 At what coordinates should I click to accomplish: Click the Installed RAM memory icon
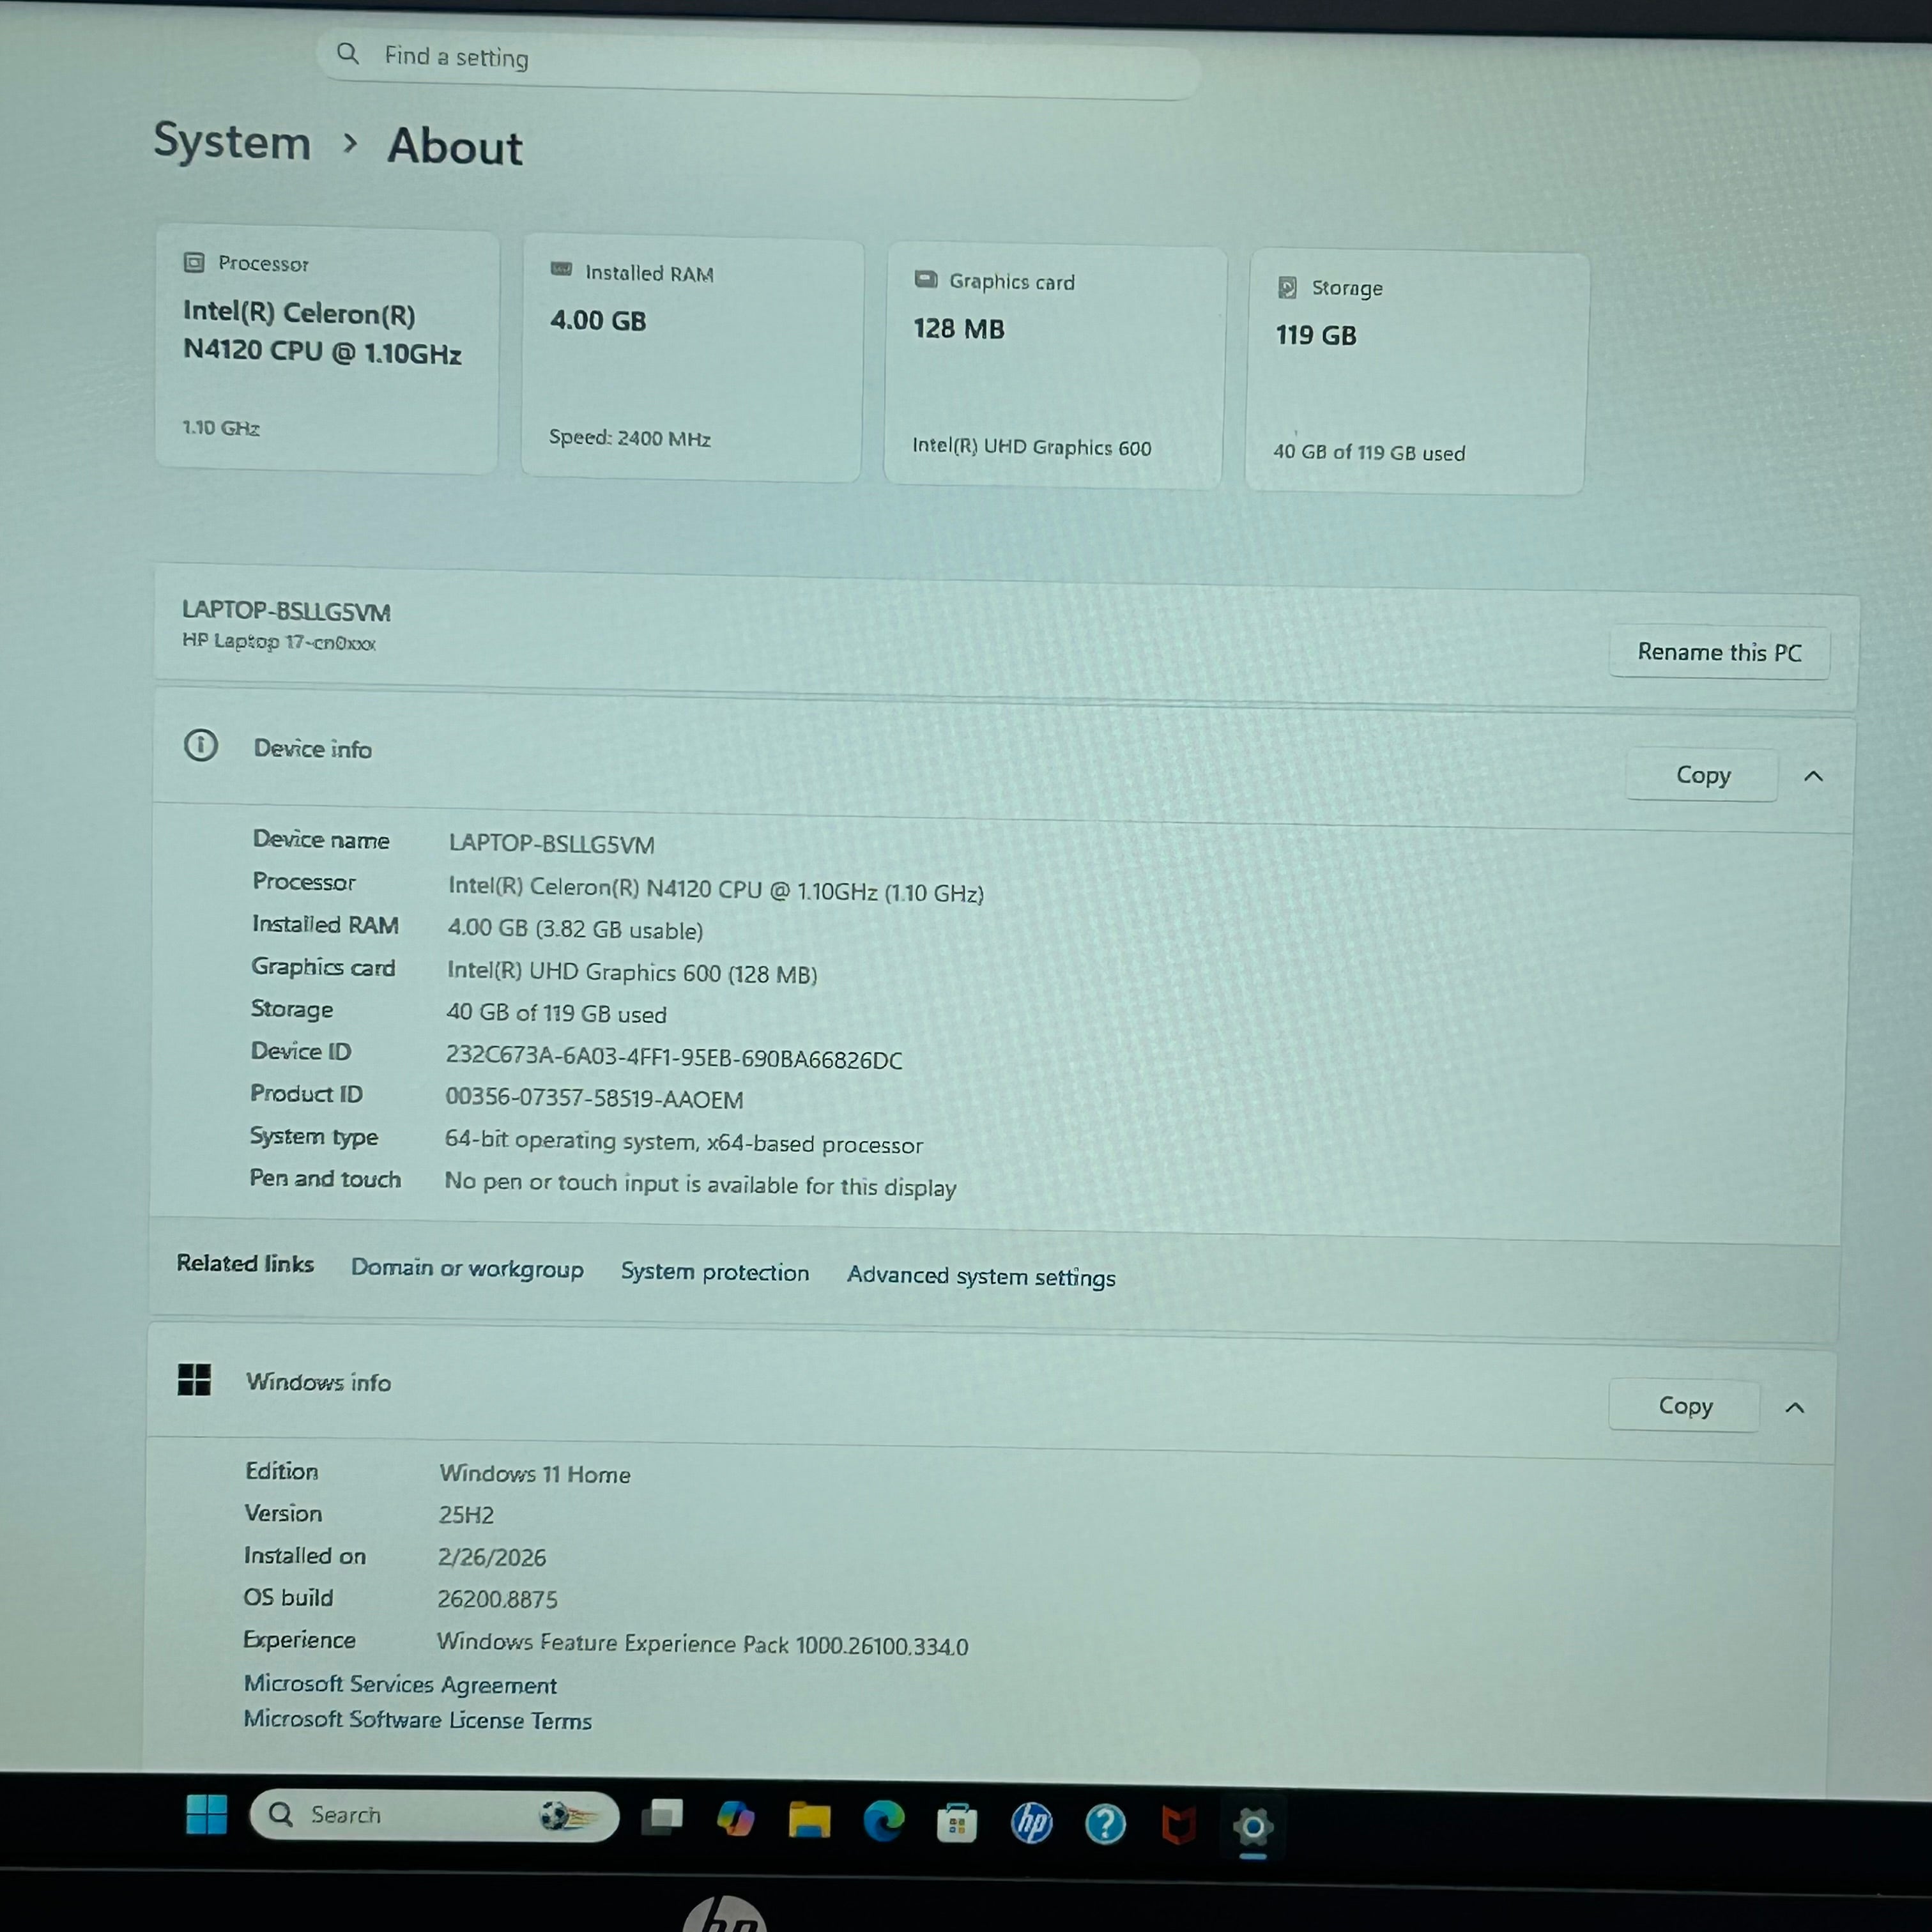(x=561, y=269)
